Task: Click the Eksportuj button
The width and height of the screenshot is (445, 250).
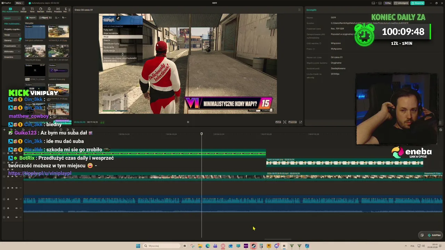Action: (x=418, y=3)
